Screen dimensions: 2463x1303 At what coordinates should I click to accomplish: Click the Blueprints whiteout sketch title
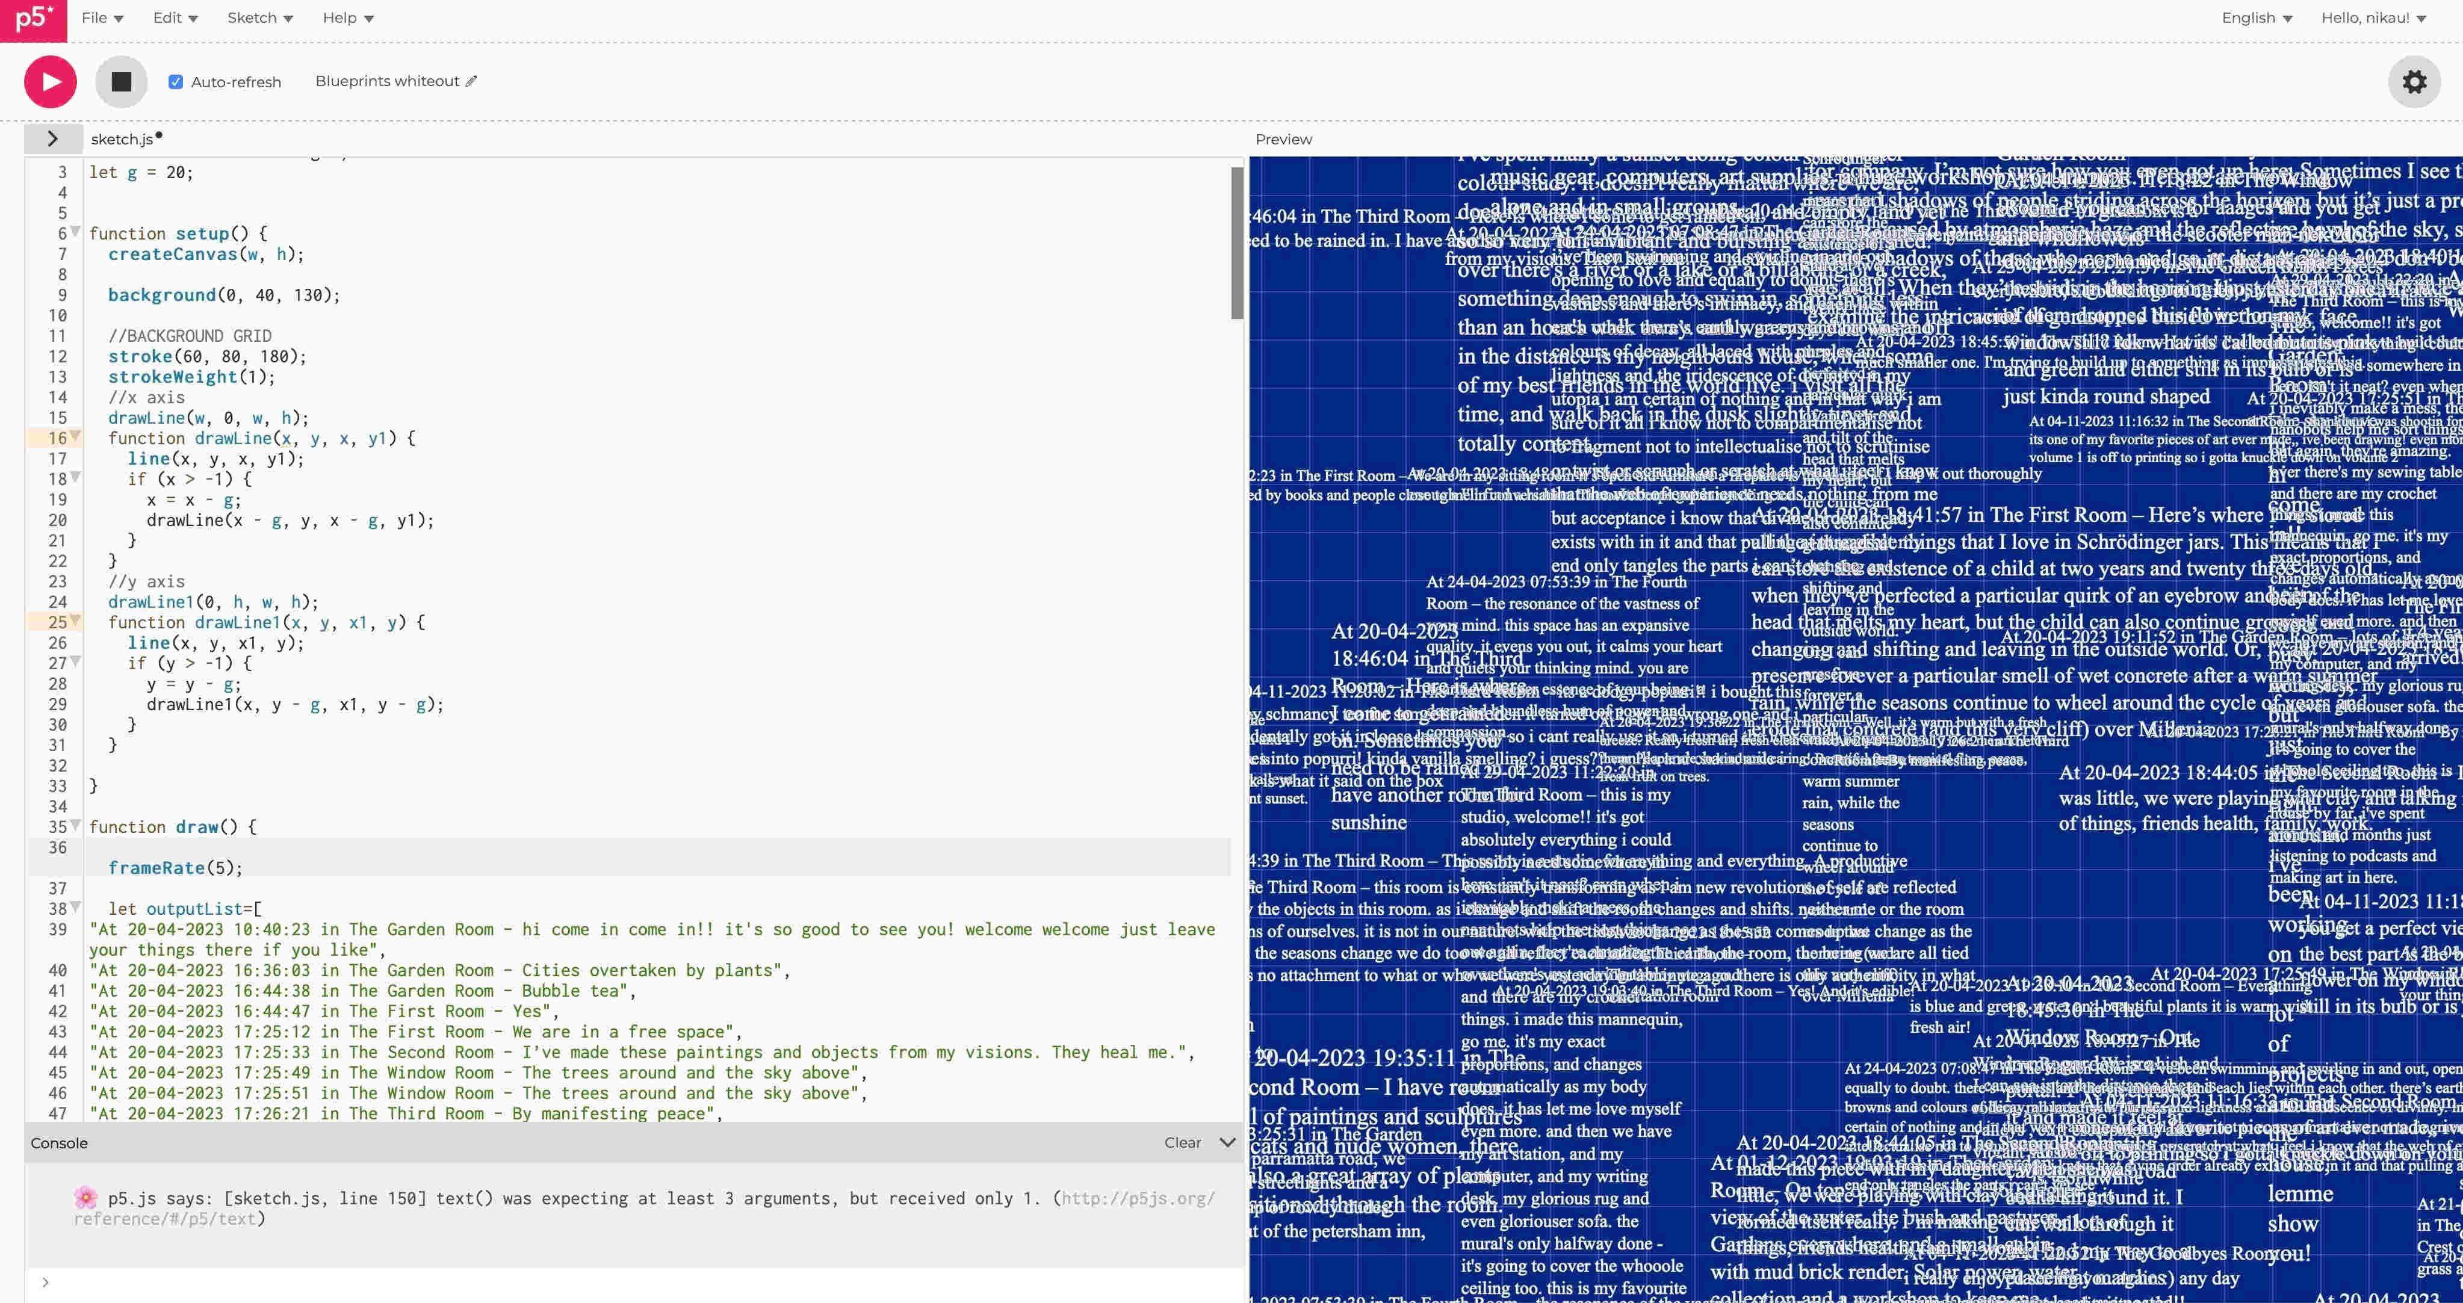tap(387, 81)
